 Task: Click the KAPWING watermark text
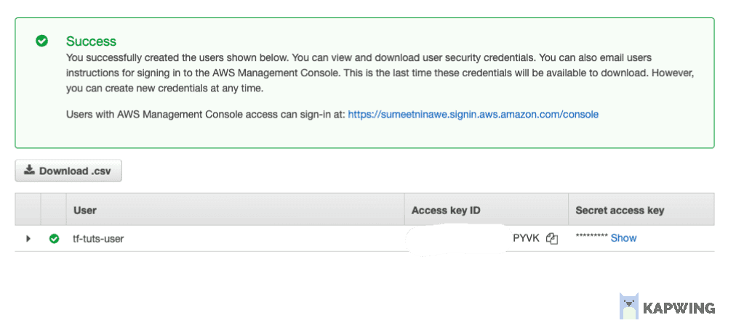679,308
